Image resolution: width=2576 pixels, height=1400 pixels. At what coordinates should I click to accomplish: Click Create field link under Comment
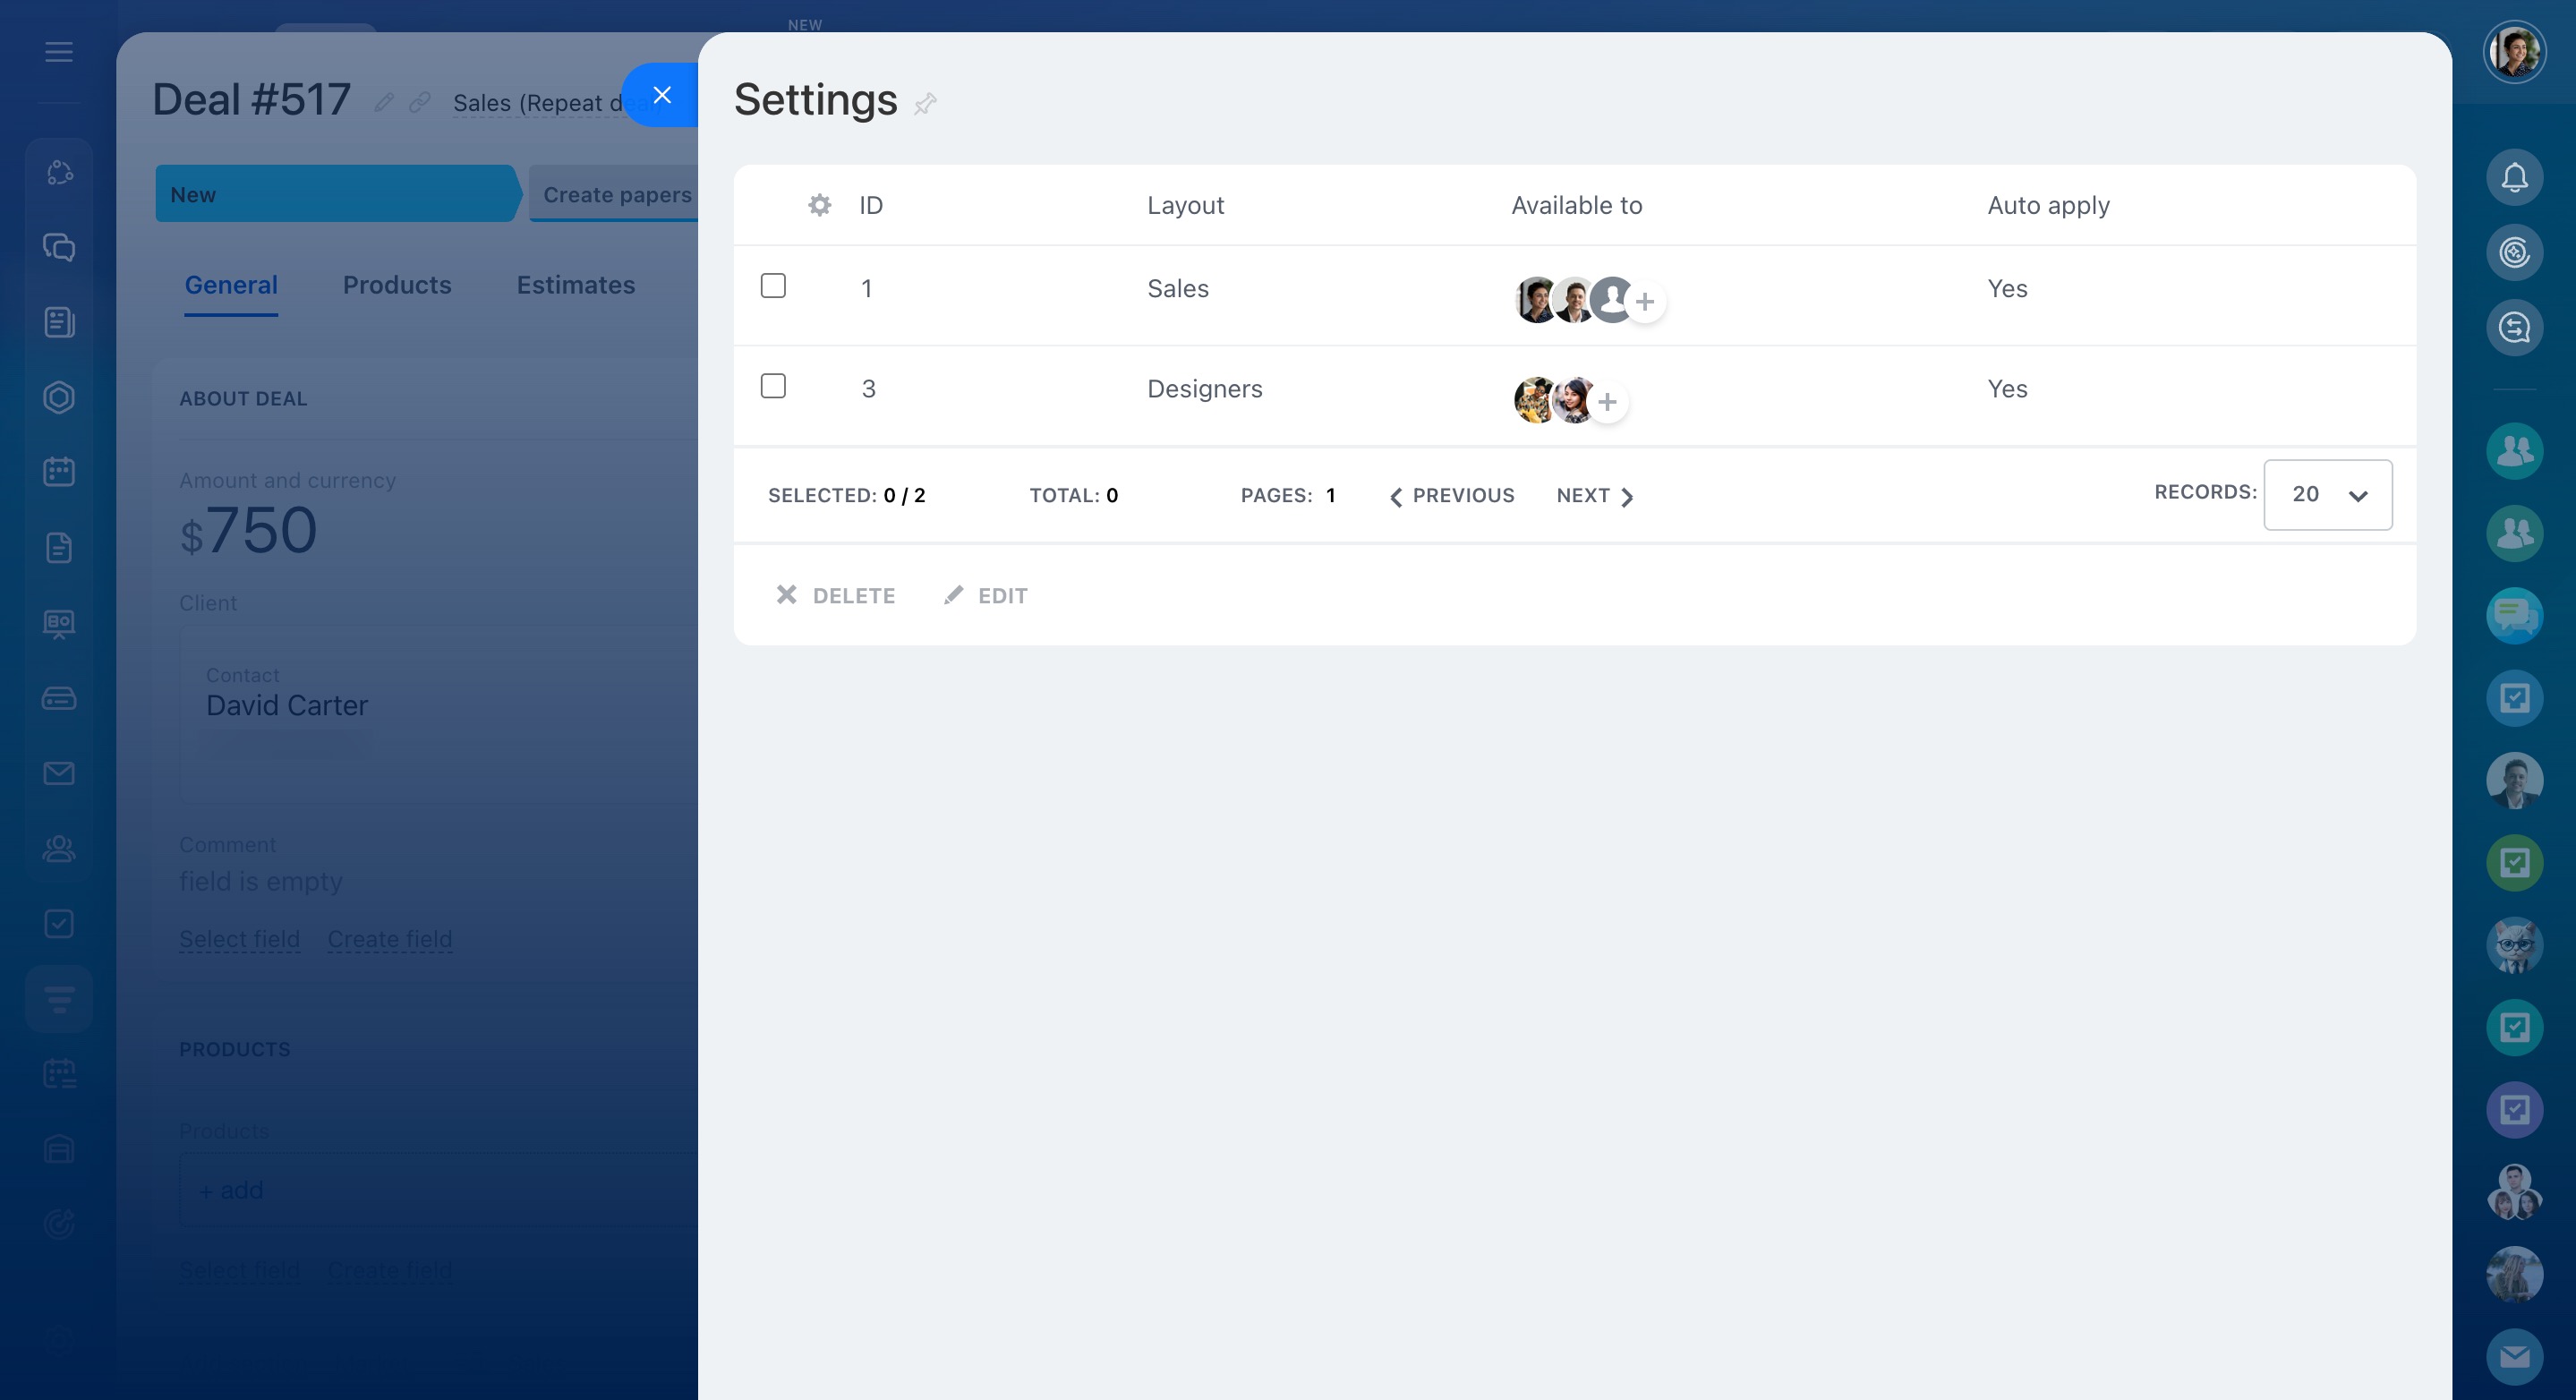(390, 939)
